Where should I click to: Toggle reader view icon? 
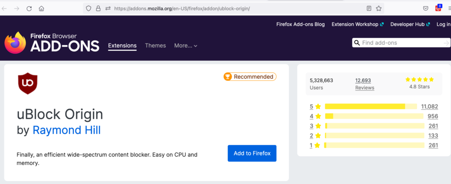tap(369, 8)
